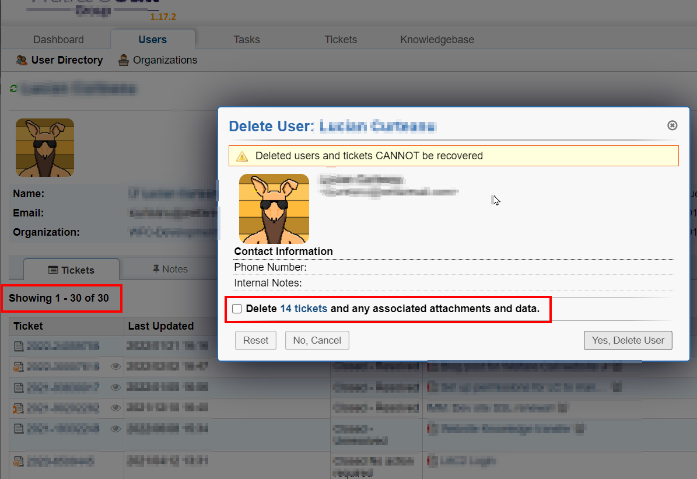Open the "14 tickets" link in the dialog
The image size is (697, 479).
[x=303, y=309]
